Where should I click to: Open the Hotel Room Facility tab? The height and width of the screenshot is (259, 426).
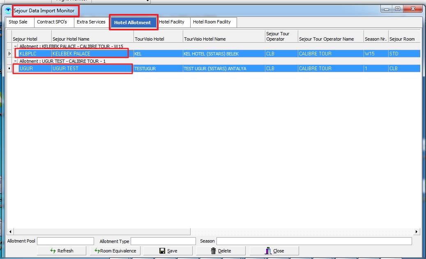(x=212, y=22)
